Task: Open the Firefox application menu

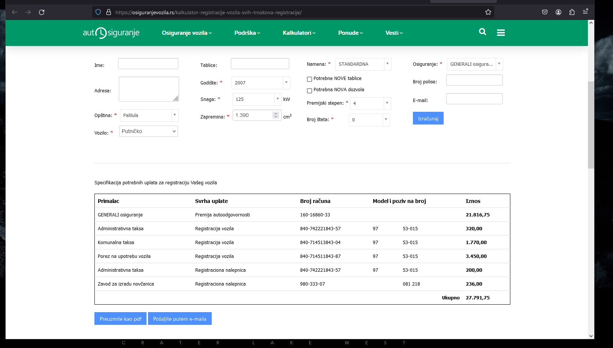Action: pos(585,12)
